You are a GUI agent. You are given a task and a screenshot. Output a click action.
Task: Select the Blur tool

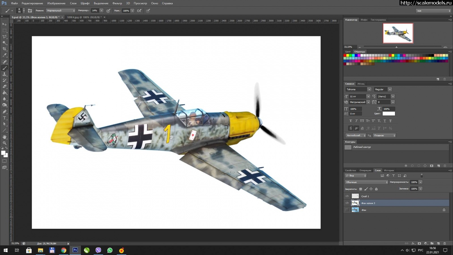coord(5,99)
